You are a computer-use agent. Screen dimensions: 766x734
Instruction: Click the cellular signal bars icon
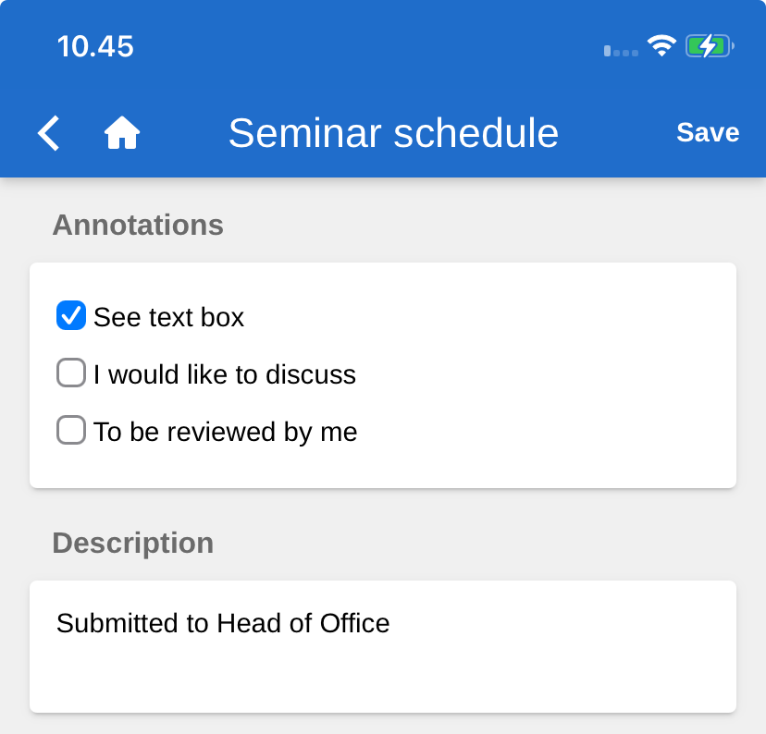(621, 51)
